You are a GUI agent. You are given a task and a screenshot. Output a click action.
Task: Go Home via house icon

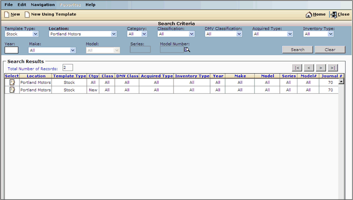pos(309,14)
